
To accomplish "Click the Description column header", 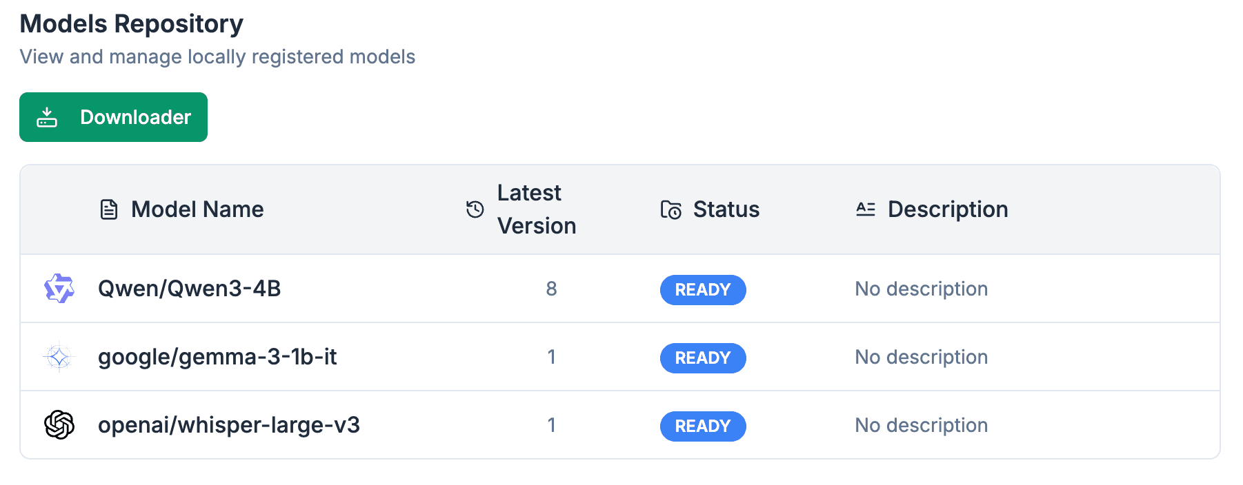I will click(947, 209).
